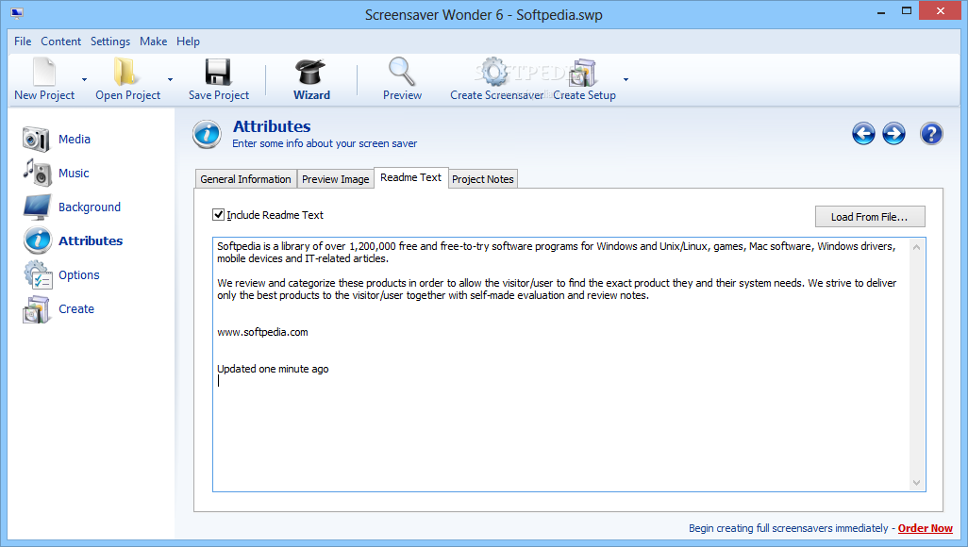The image size is (968, 547).
Task: Select the Readme Text tab
Action: tap(410, 177)
